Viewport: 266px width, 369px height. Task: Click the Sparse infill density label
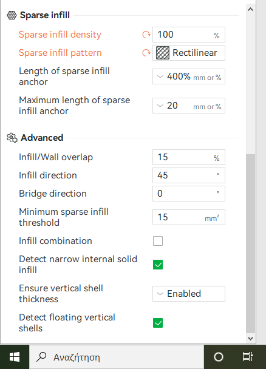point(60,35)
